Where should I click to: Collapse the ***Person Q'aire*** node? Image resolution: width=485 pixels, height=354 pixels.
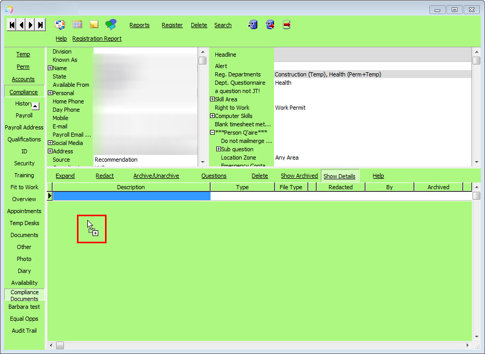pos(212,133)
